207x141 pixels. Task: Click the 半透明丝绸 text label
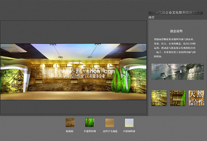89,131
